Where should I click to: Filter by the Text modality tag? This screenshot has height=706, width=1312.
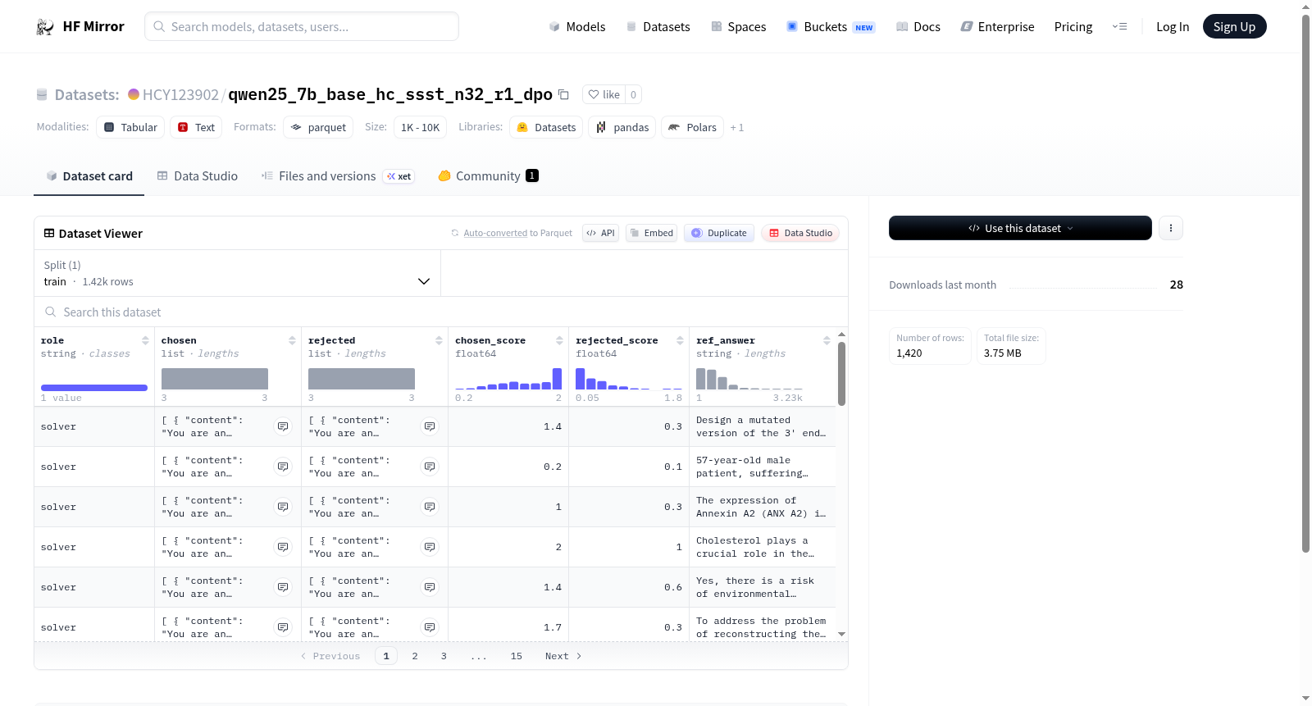(196, 127)
